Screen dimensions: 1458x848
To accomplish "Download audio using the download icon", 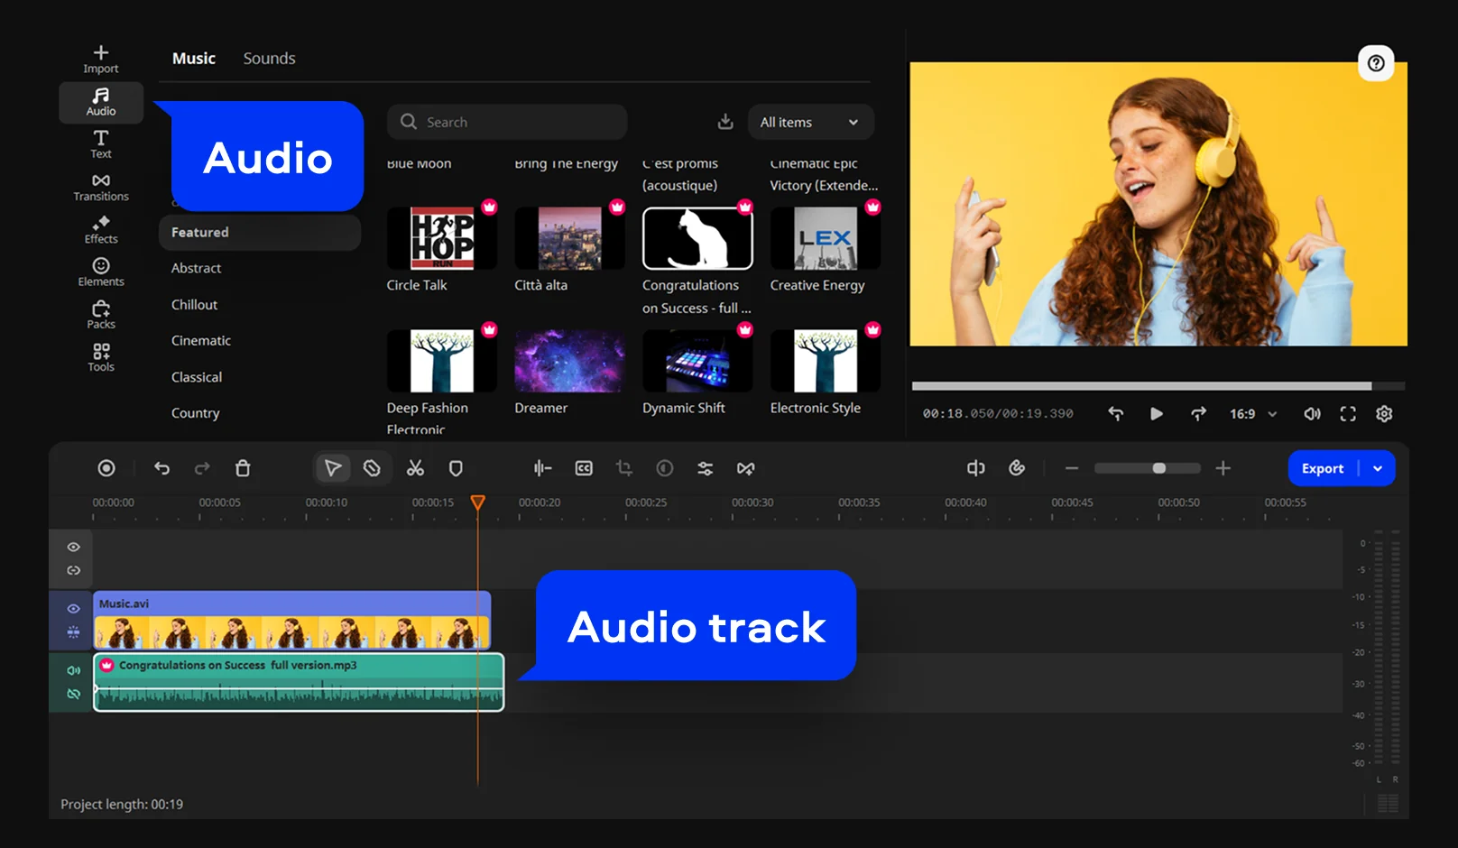I will [x=725, y=122].
